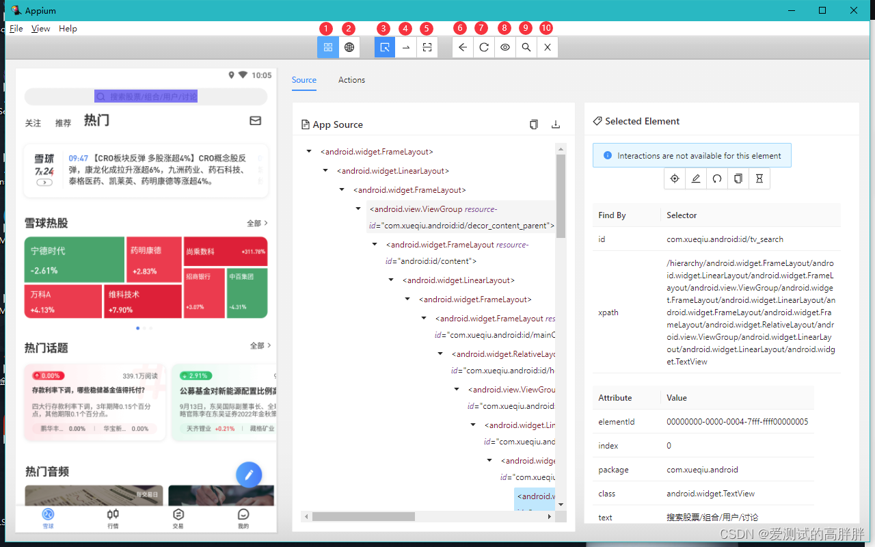Viewport: 875px width, 547px height.
Task: Open the Help menu
Action: coord(68,29)
